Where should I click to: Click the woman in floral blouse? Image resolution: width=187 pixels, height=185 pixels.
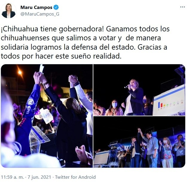(166, 152)
